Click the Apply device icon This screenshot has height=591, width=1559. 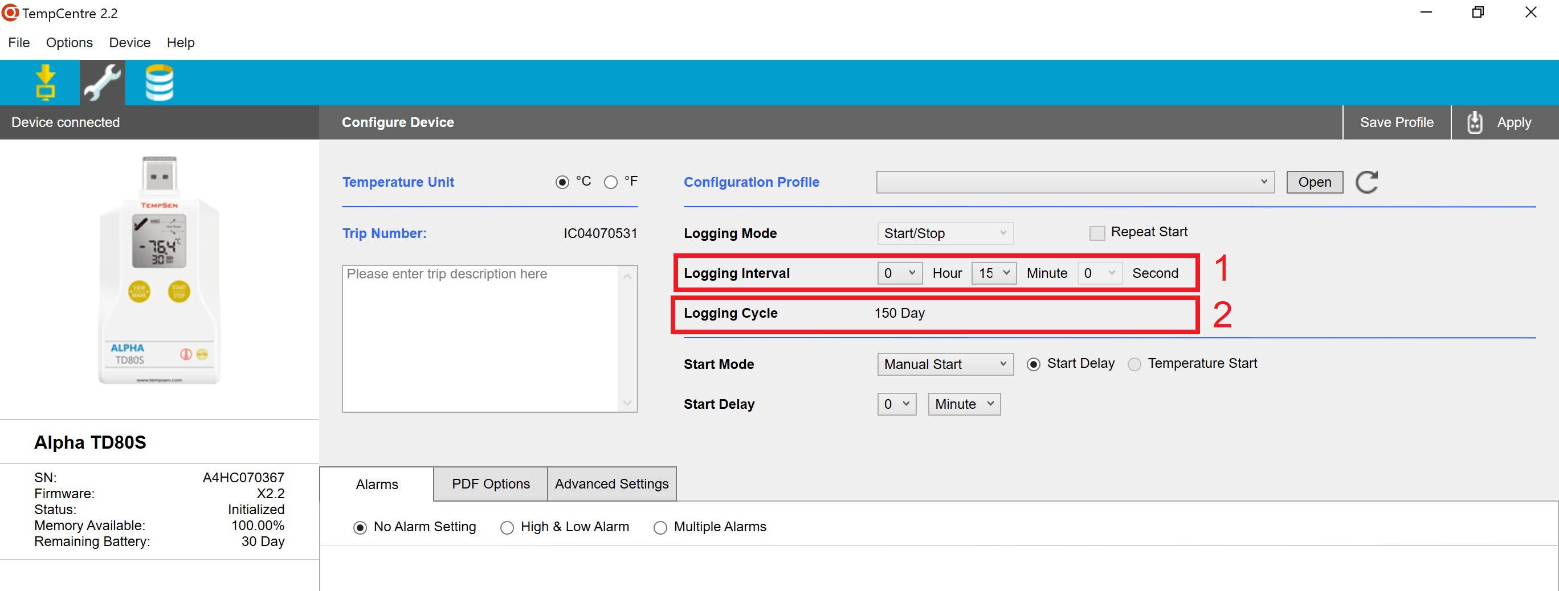tap(1474, 122)
